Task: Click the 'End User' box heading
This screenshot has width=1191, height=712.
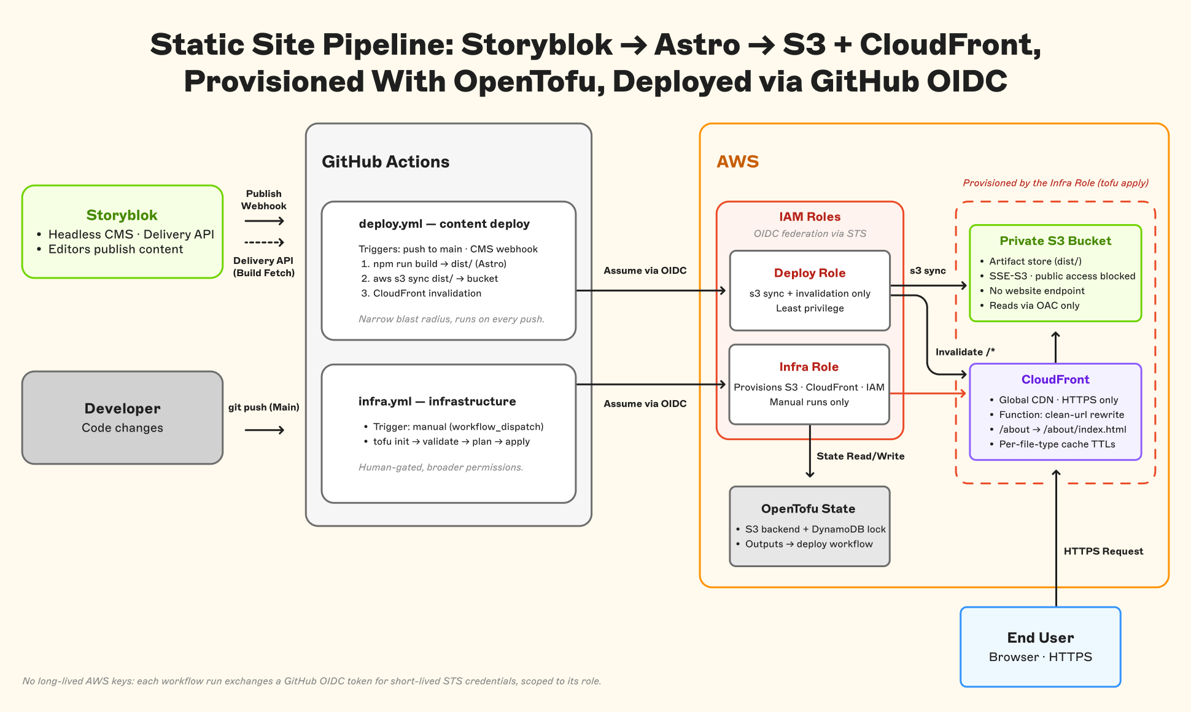Action: (x=1041, y=638)
